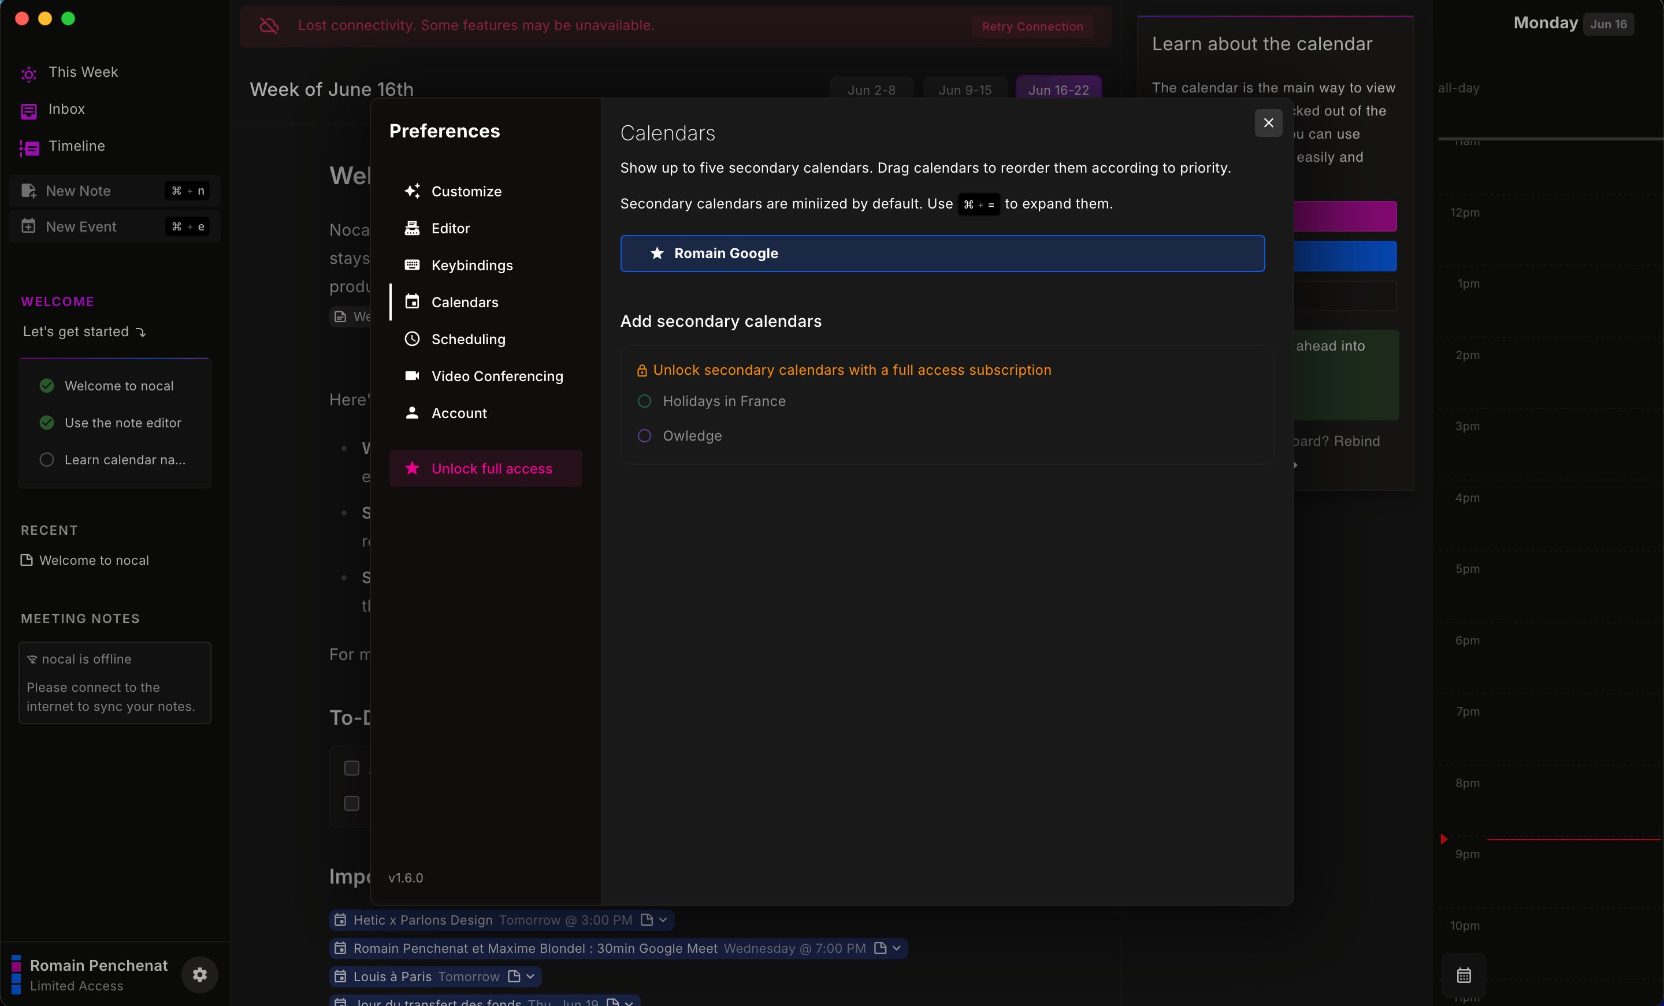Expand the Louis à Paris event chevron

point(531,977)
